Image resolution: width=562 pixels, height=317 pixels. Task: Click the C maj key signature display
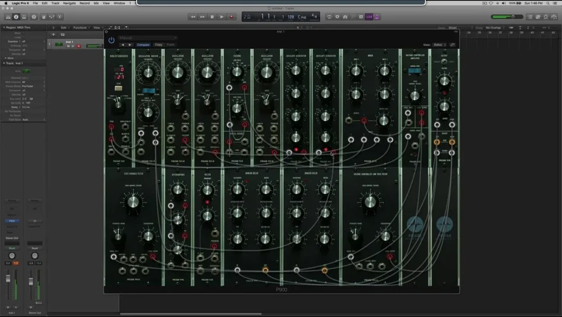pyautogui.click(x=302, y=17)
